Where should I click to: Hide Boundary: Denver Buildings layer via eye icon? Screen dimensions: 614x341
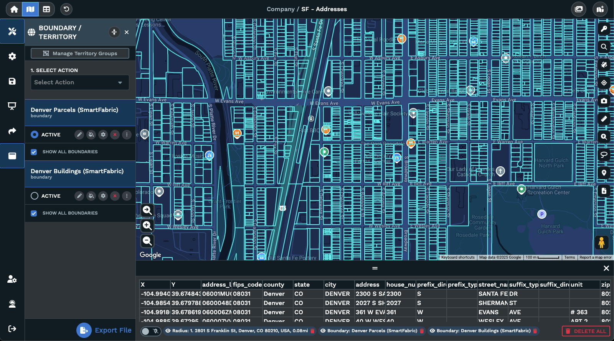click(432, 331)
